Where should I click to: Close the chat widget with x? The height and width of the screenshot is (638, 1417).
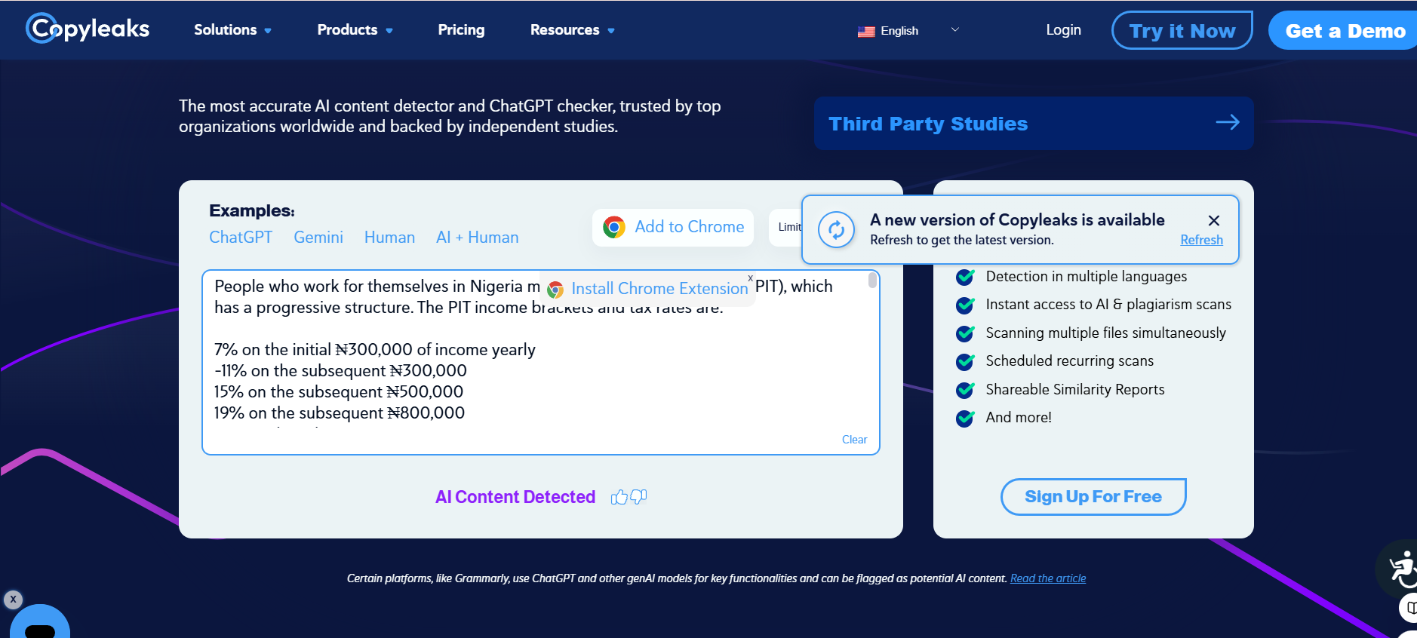pyautogui.click(x=13, y=600)
